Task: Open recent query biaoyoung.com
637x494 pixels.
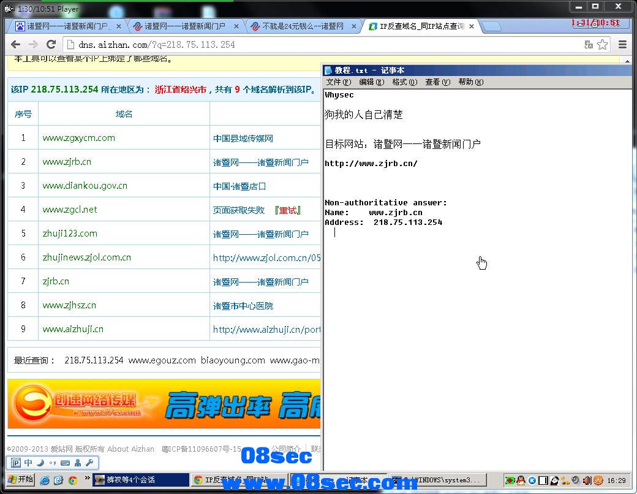Action: pyautogui.click(x=233, y=360)
